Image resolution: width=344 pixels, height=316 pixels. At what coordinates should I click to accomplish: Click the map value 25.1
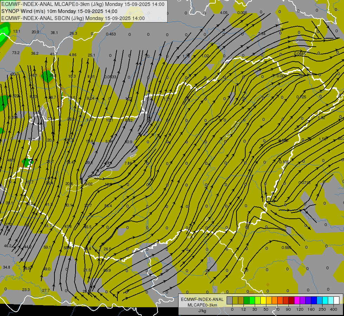[x=91, y=55]
